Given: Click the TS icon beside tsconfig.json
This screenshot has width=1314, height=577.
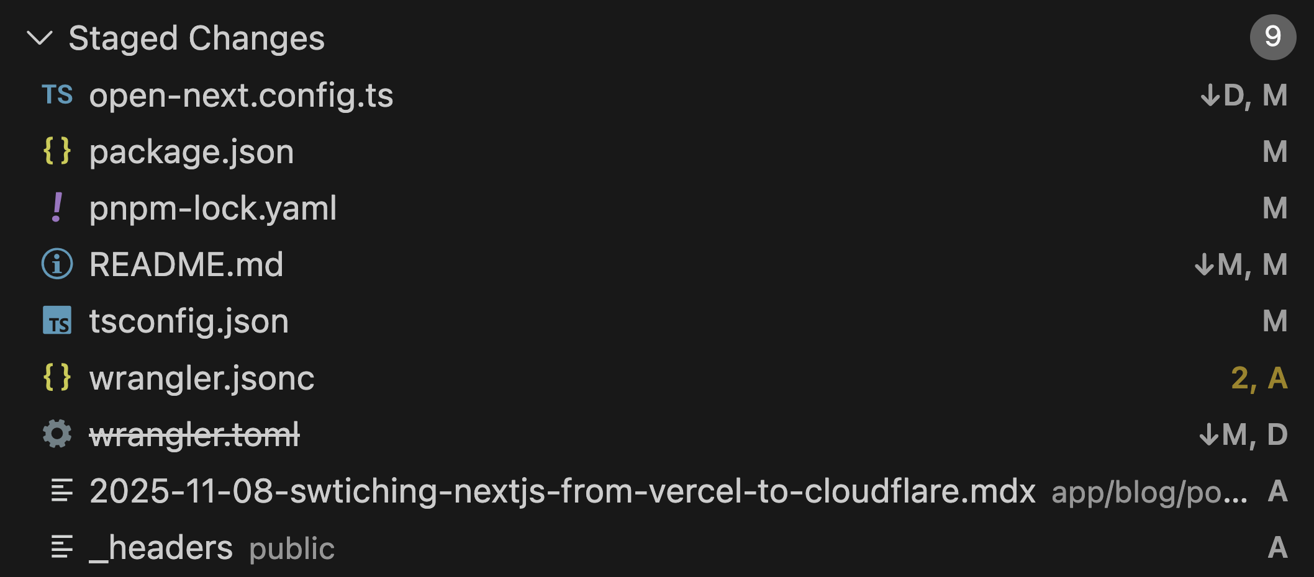Looking at the screenshot, I should [57, 321].
